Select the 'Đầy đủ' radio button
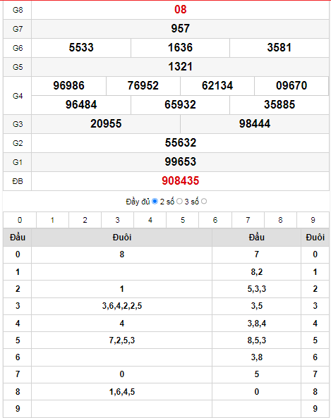The height and width of the screenshot is (418, 331). tap(155, 202)
